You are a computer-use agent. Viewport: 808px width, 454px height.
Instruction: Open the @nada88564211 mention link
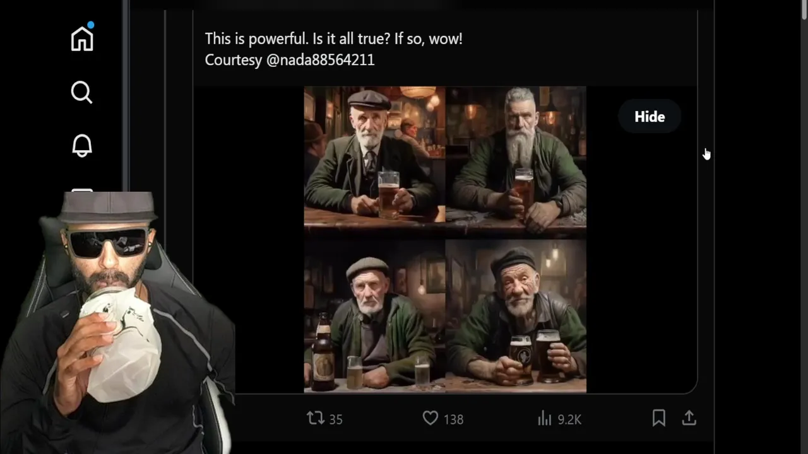[321, 60]
